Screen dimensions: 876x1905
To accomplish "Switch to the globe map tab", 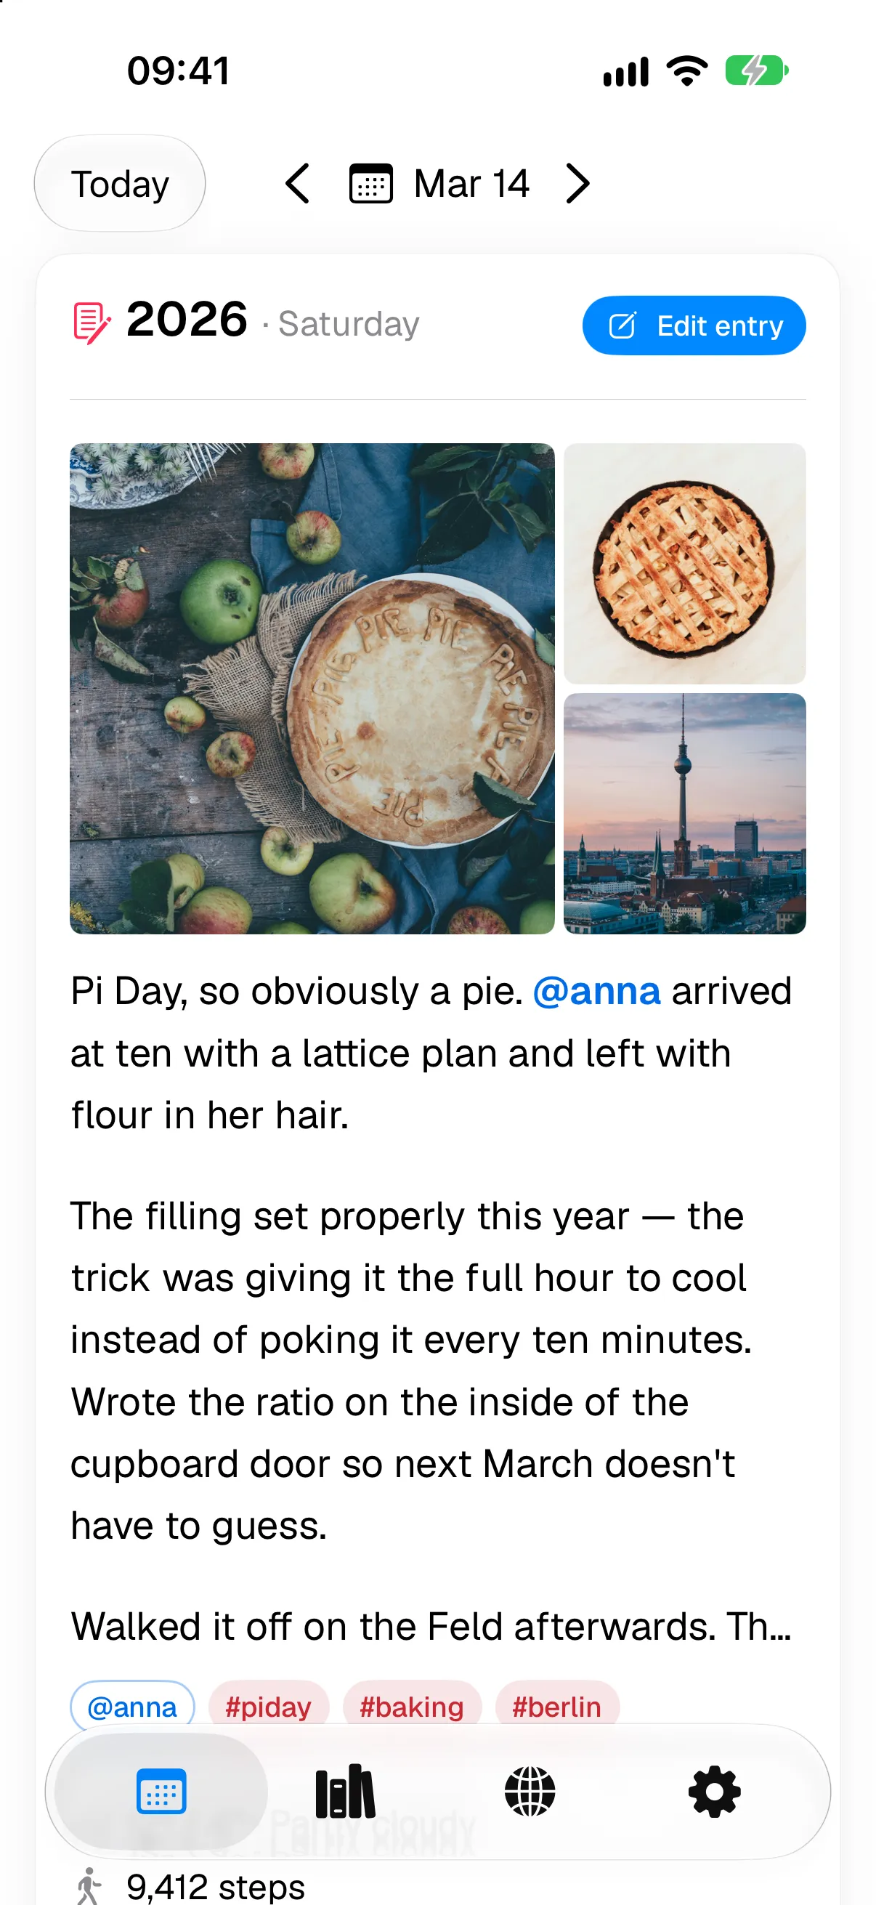I will [530, 1792].
